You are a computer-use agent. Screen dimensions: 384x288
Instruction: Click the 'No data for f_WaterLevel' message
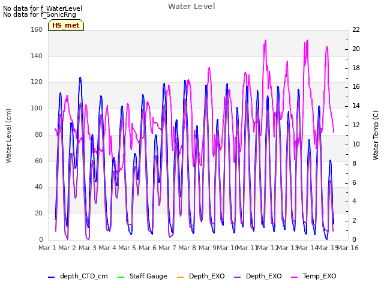43,8
